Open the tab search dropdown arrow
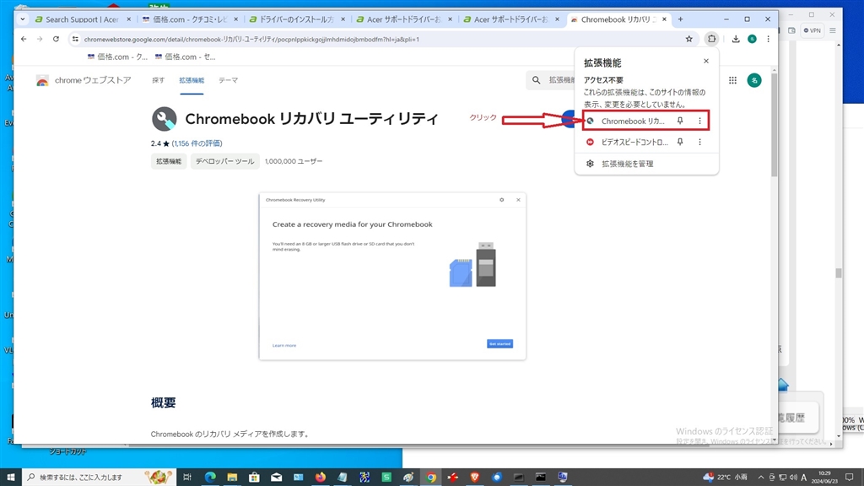Image resolution: width=864 pixels, height=486 pixels. 22,19
